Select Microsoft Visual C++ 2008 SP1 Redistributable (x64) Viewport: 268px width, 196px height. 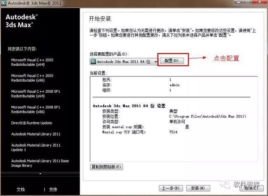[x=35, y=94]
